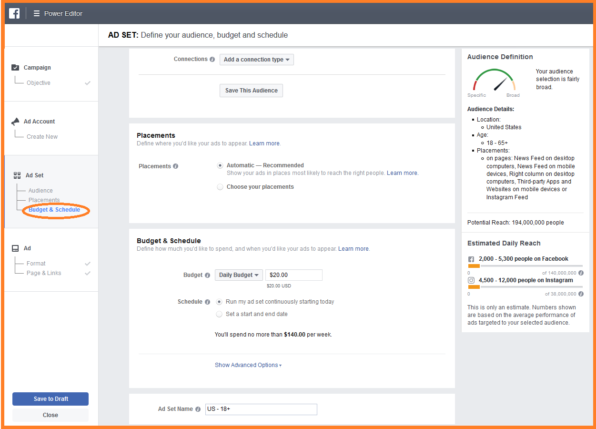596x429 pixels.
Task: Click the Ad Set grid icon
Action: coord(17,175)
